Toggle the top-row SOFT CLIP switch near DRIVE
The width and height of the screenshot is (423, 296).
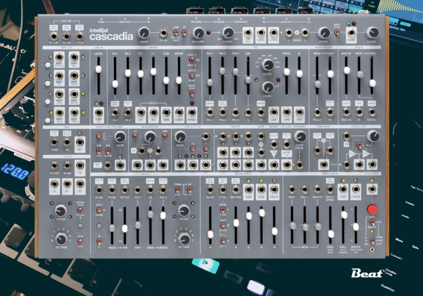337,33
